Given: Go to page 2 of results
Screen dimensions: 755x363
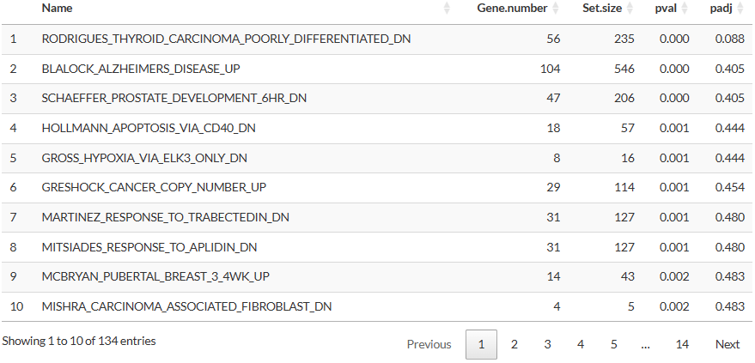Looking at the screenshot, I should tap(514, 344).
